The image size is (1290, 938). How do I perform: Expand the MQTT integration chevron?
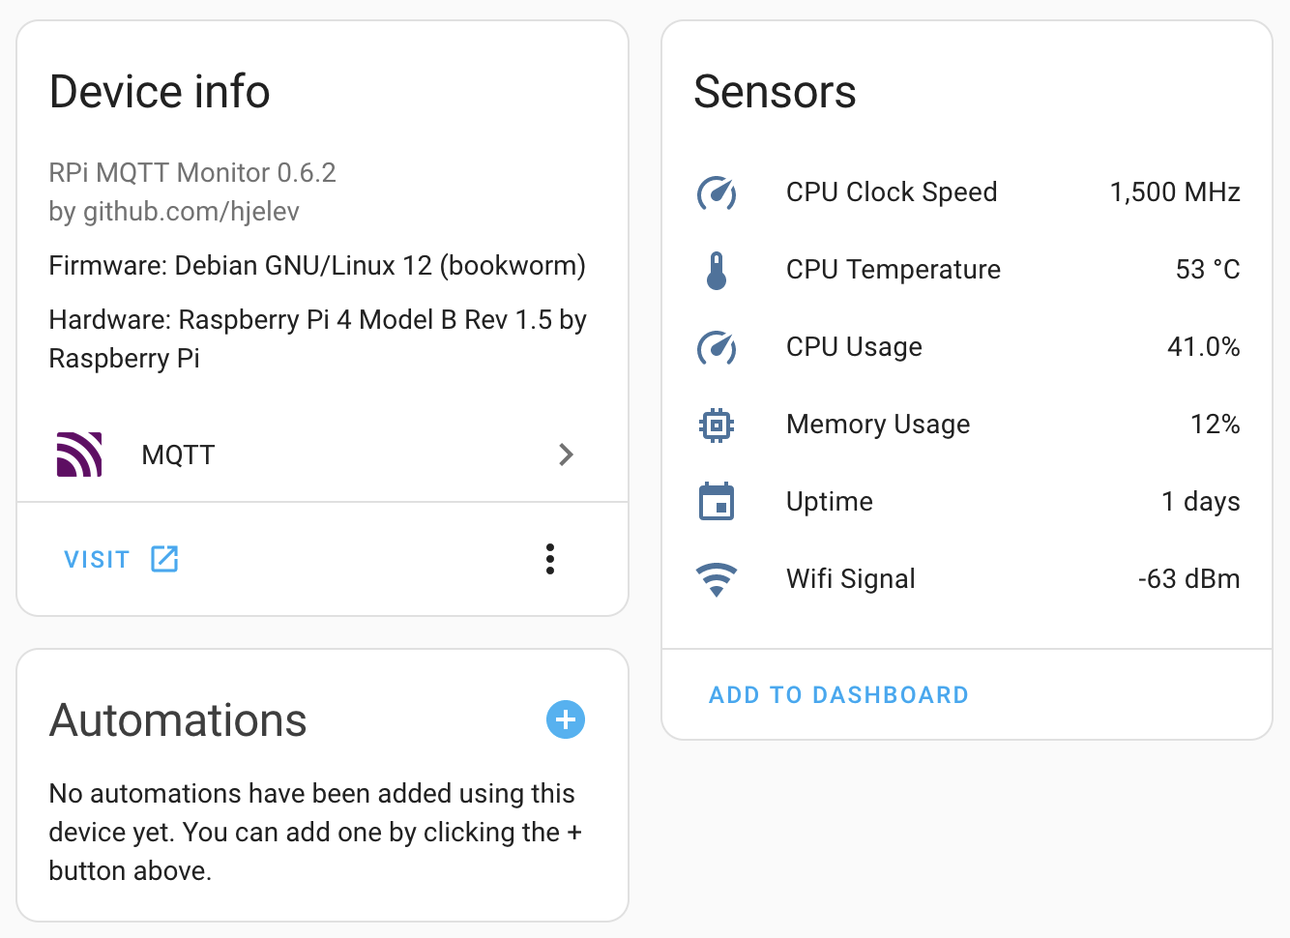[567, 454]
